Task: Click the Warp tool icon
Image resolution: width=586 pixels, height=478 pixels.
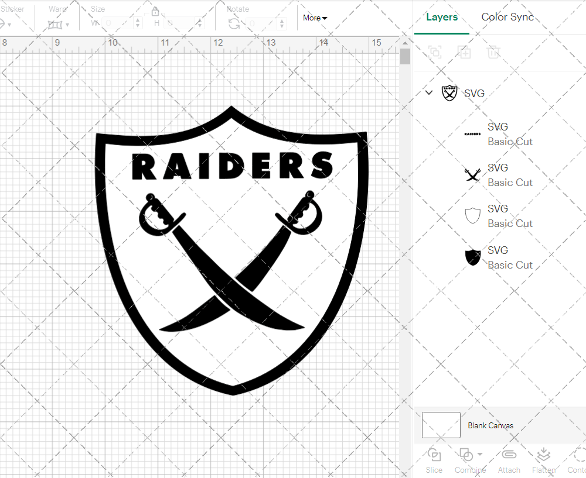Action: (x=55, y=25)
